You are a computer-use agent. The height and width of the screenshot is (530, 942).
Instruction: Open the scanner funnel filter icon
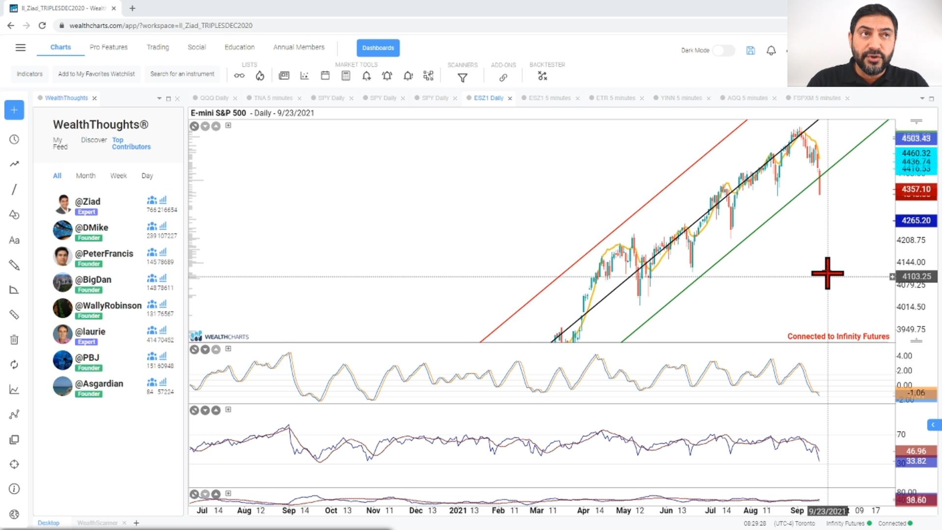(x=462, y=78)
